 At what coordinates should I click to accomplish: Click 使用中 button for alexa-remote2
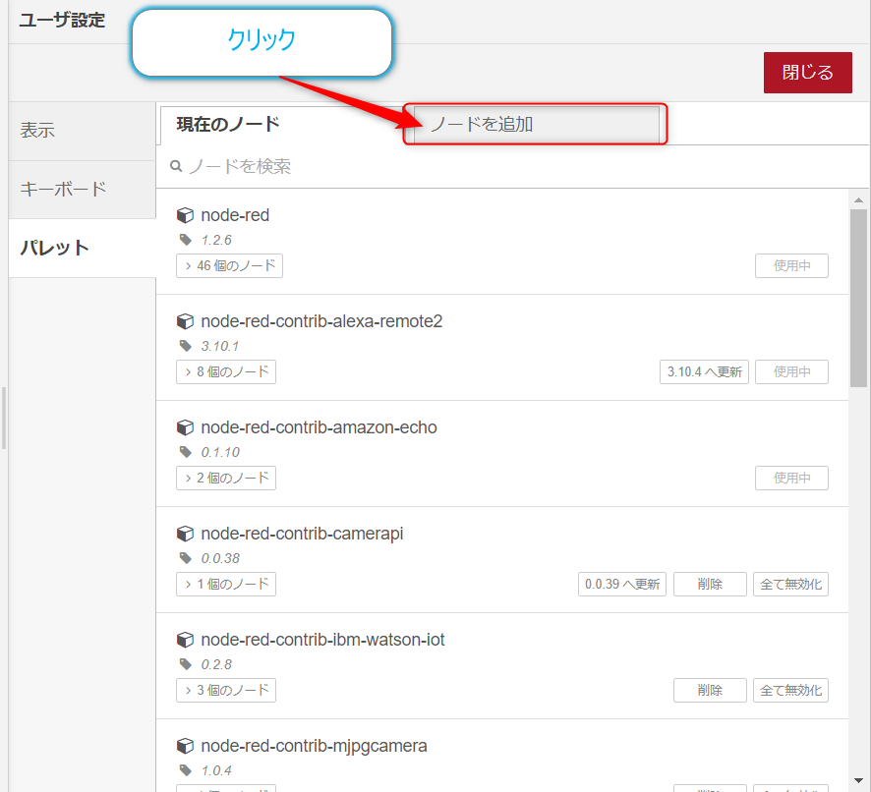click(791, 371)
